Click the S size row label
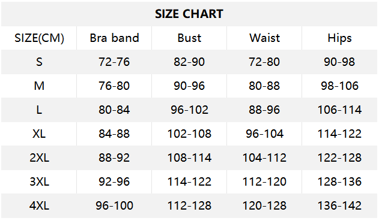The width and height of the screenshot is (379, 221). tap(39, 62)
